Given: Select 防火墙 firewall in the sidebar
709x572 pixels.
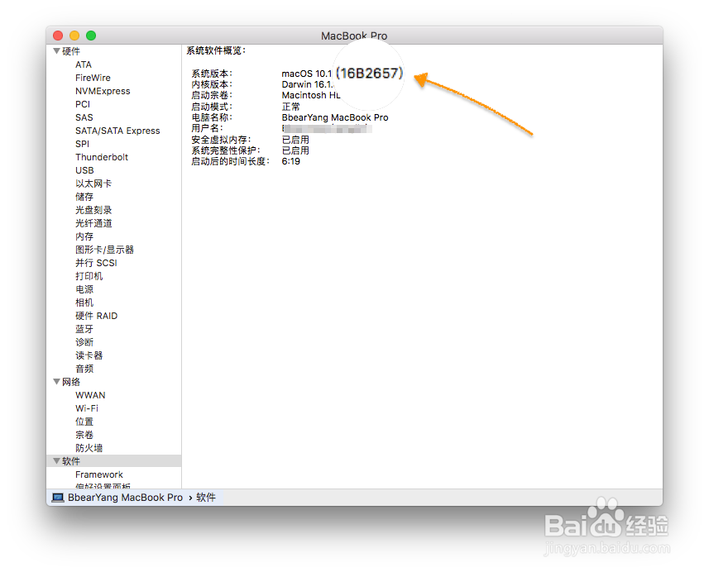Looking at the screenshot, I should pos(89,448).
